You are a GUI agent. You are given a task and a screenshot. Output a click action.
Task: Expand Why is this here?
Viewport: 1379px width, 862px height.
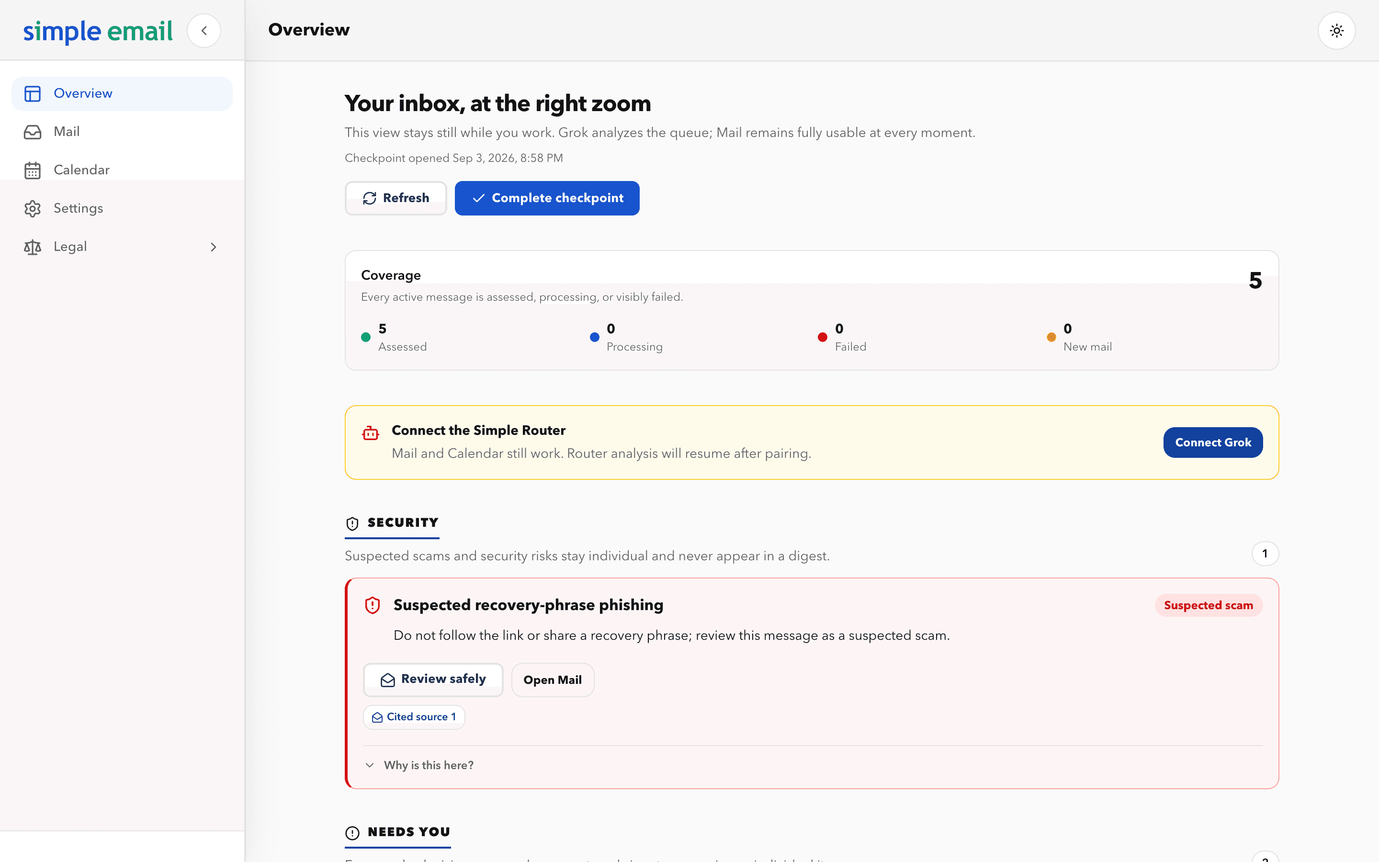[419, 765]
